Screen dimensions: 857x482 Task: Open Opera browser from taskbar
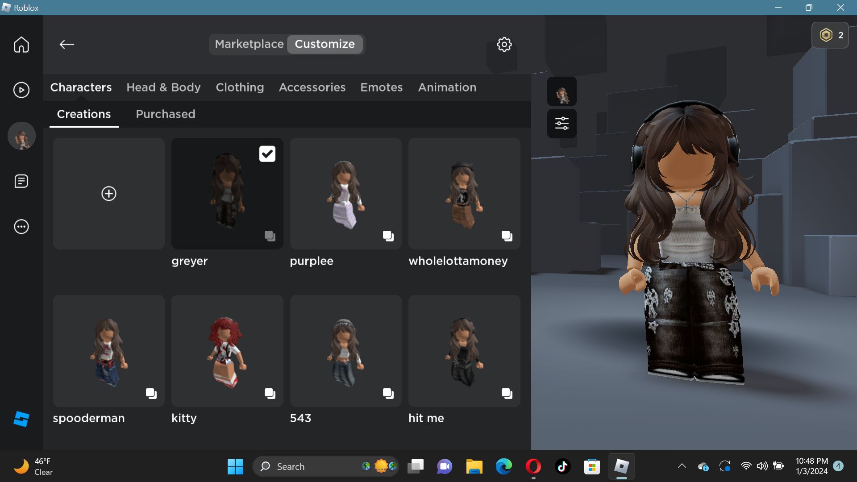(533, 466)
